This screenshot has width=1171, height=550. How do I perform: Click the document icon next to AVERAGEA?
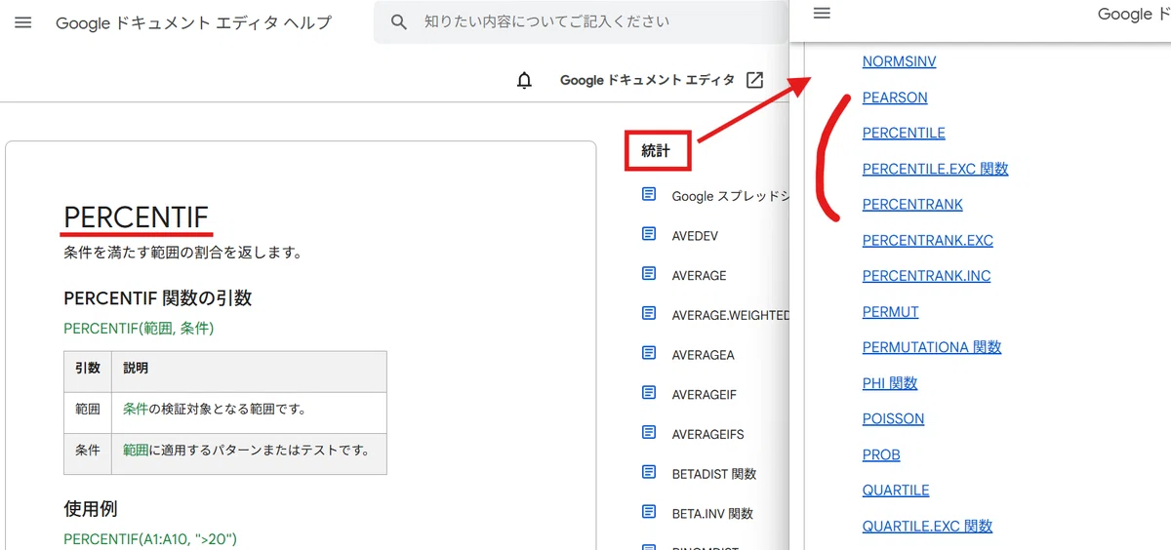pyautogui.click(x=649, y=353)
